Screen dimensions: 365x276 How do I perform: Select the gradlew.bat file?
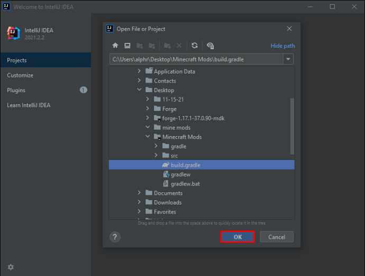tap(202, 184)
